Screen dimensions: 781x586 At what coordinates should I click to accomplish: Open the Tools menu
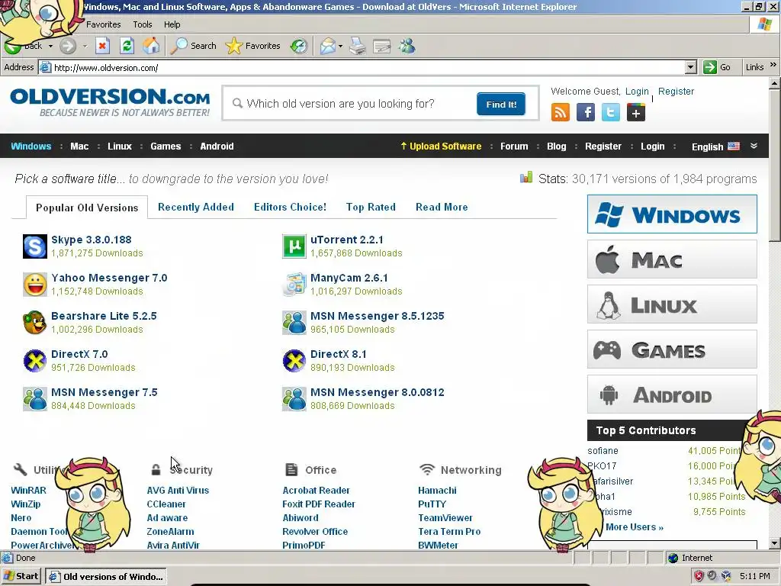(x=143, y=24)
